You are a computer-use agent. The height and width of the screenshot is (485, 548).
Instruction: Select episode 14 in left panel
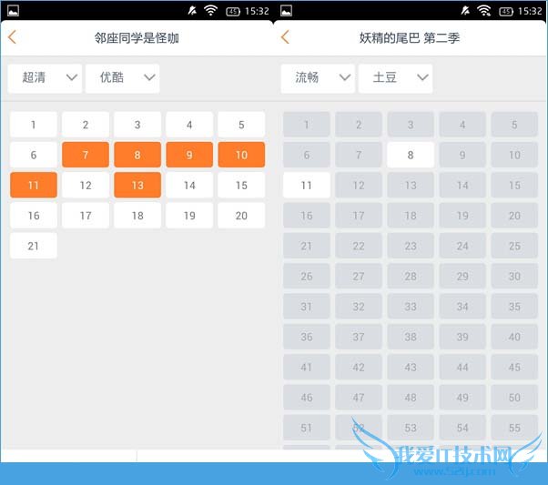tap(189, 185)
